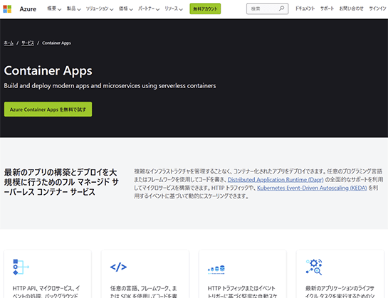Click the '任意の言語、フレームワーク' card text
The width and height of the screenshot is (388, 298).
[144, 292]
